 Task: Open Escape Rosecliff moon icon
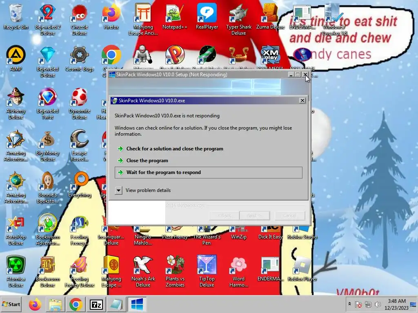tap(80, 145)
